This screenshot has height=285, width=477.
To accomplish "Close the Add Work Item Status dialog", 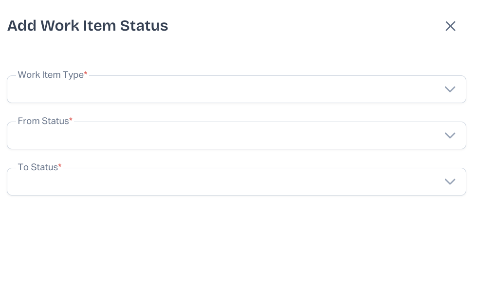I will click(x=450, y=26).
